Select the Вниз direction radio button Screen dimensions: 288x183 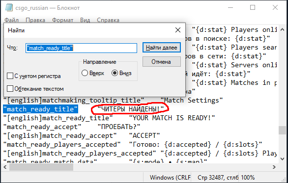pos(115,73)
